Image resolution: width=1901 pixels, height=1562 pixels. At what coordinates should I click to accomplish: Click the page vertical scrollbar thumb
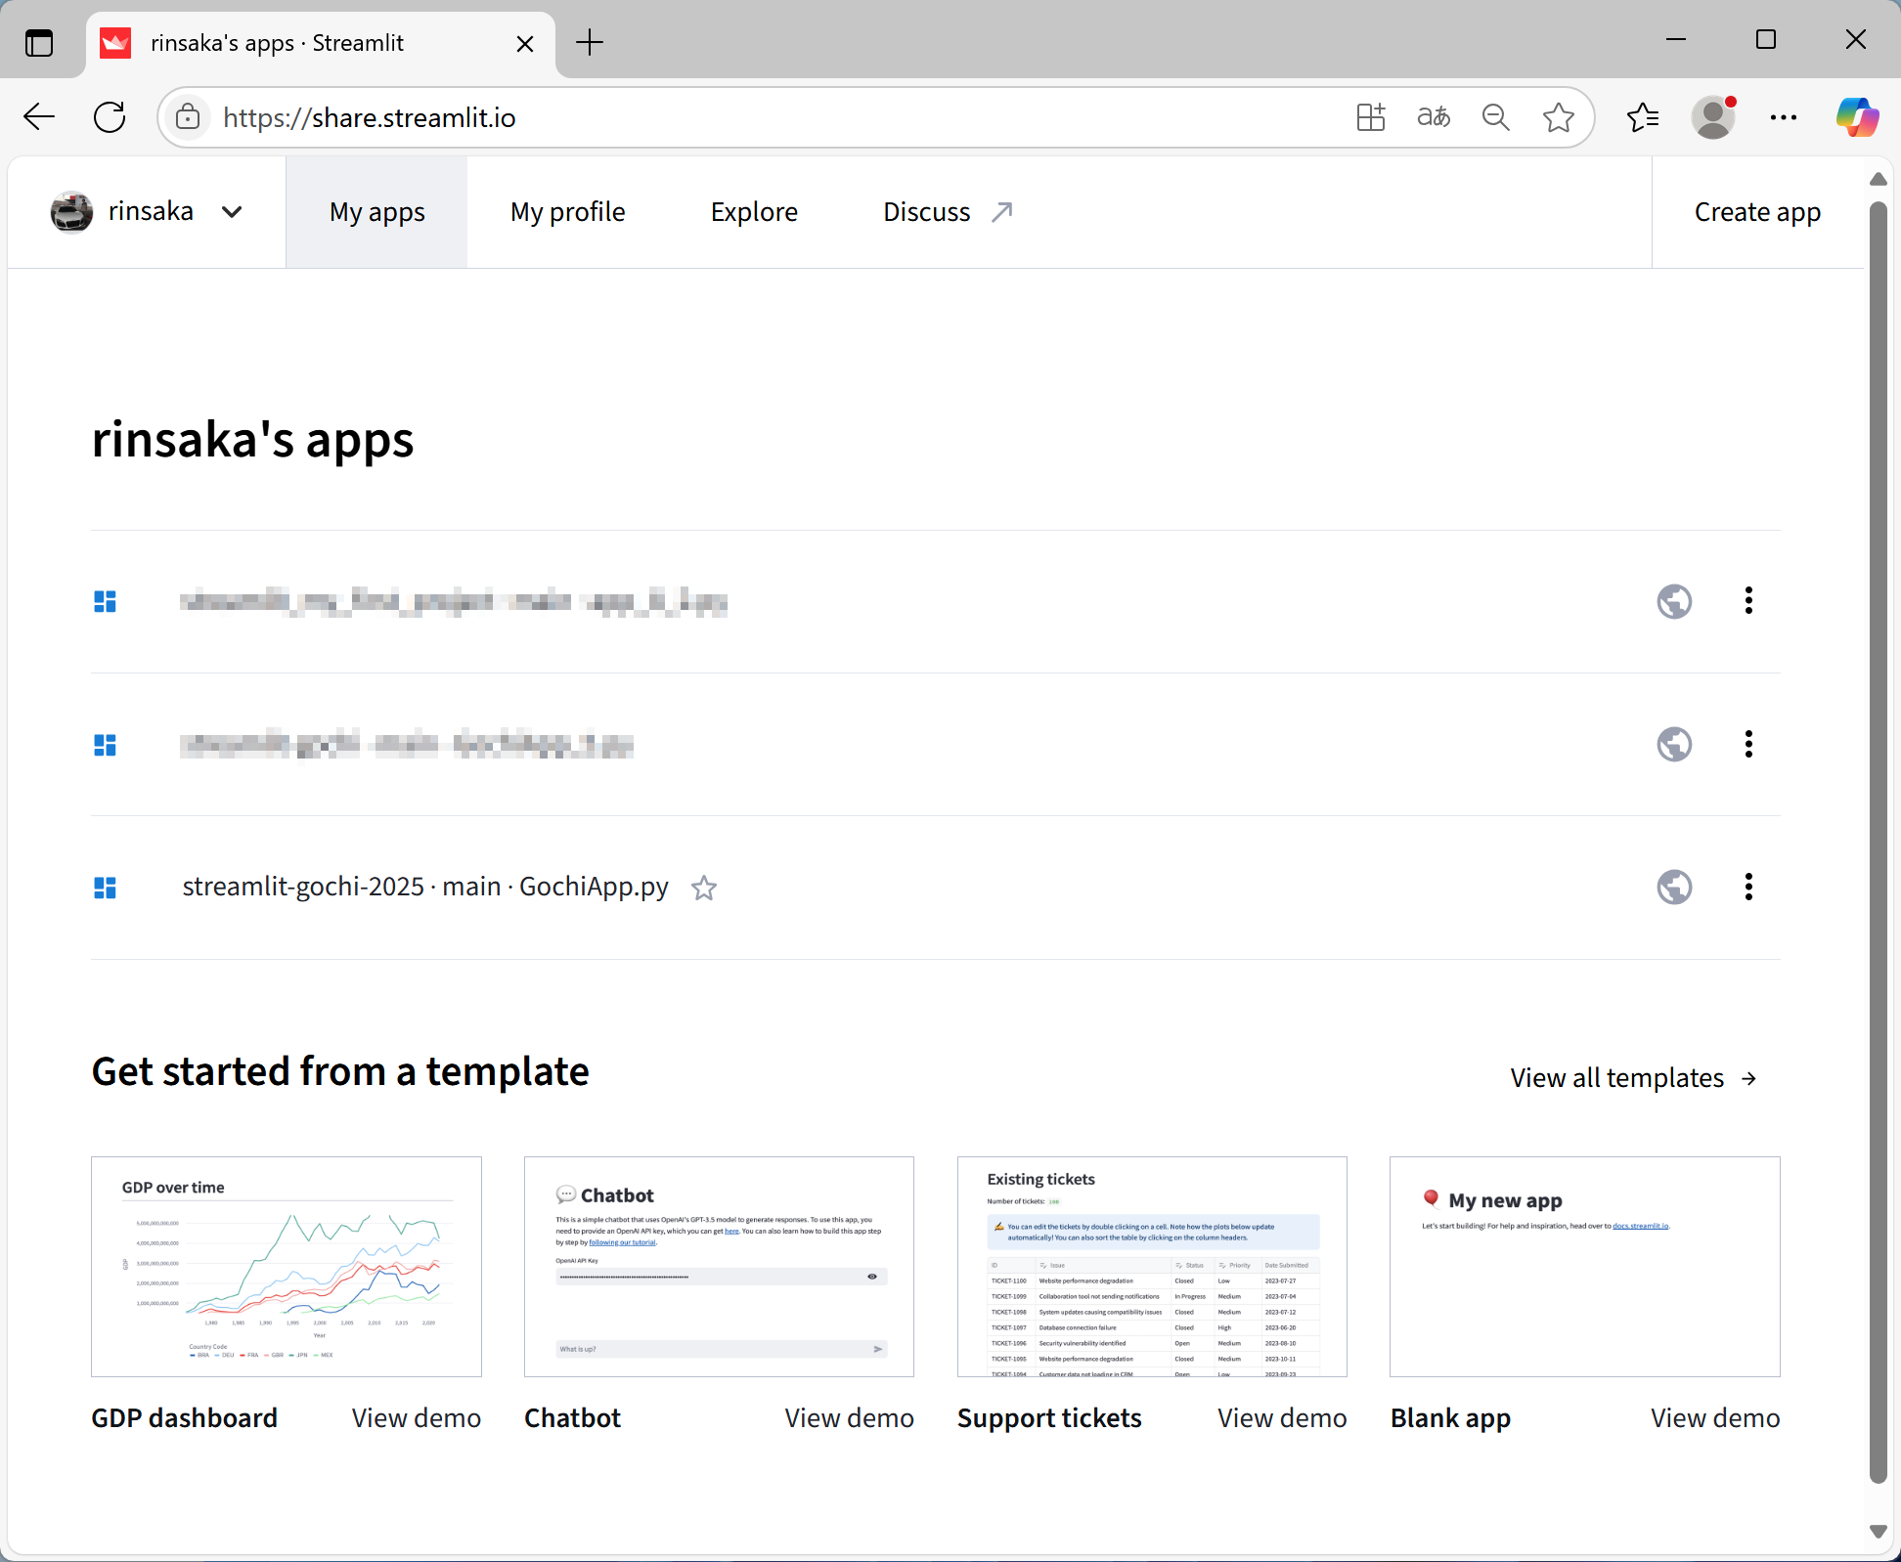pyautogui.click(x=1878, y=841)
